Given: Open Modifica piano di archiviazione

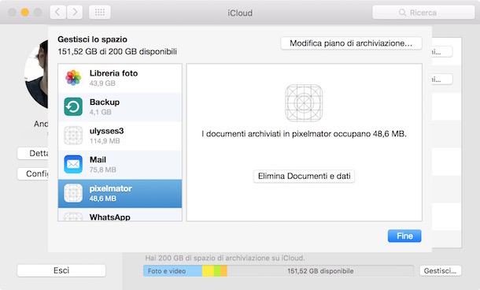Looking at the screenshot, I should [x=351, y=43].
